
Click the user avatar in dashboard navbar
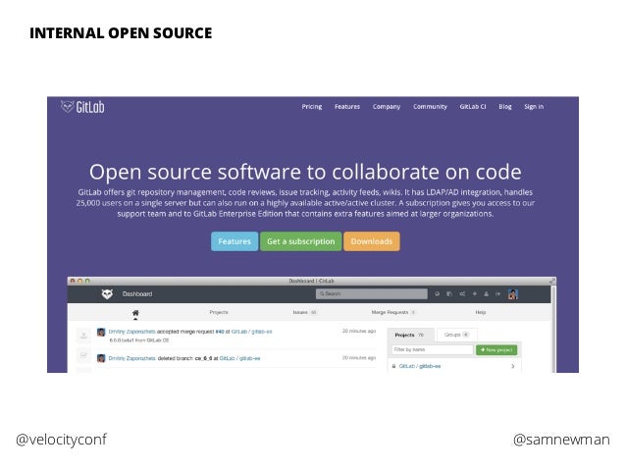coord(512,294)
